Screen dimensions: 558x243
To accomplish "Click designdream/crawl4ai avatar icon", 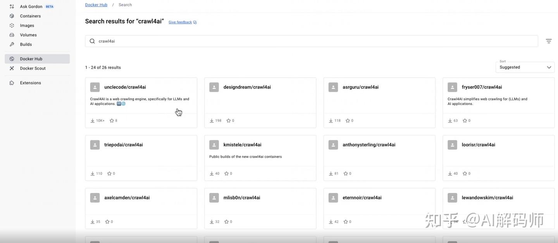I will [214, 87].
